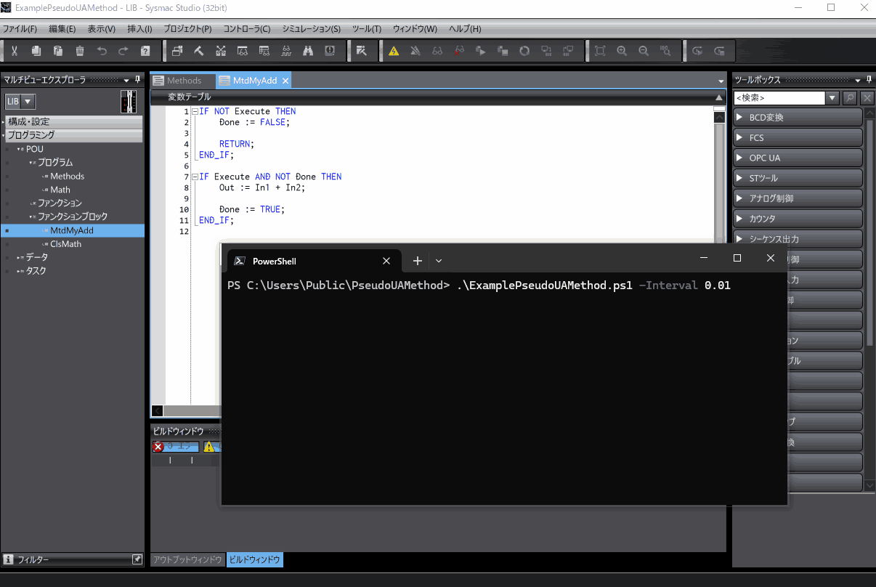Open the プロジェクト(P) menu
The image size is (876, 587).
click(x=187, y=29)
